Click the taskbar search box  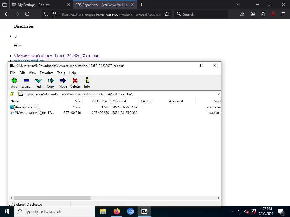pos(54,211)
